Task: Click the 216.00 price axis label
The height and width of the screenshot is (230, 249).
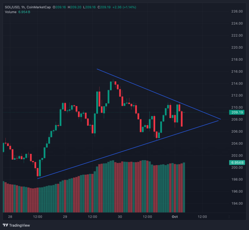Action: (237, 72)
